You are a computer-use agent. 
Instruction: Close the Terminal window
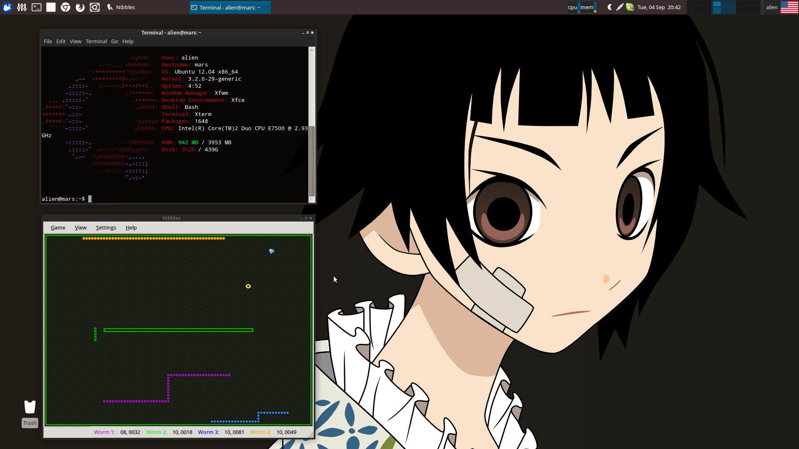(x=312, y=32)
